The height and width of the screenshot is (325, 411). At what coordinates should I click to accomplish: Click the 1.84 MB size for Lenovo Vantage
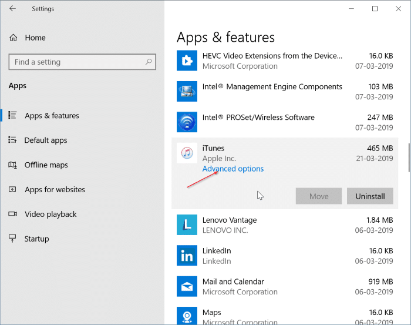click(x=379, y=220)
